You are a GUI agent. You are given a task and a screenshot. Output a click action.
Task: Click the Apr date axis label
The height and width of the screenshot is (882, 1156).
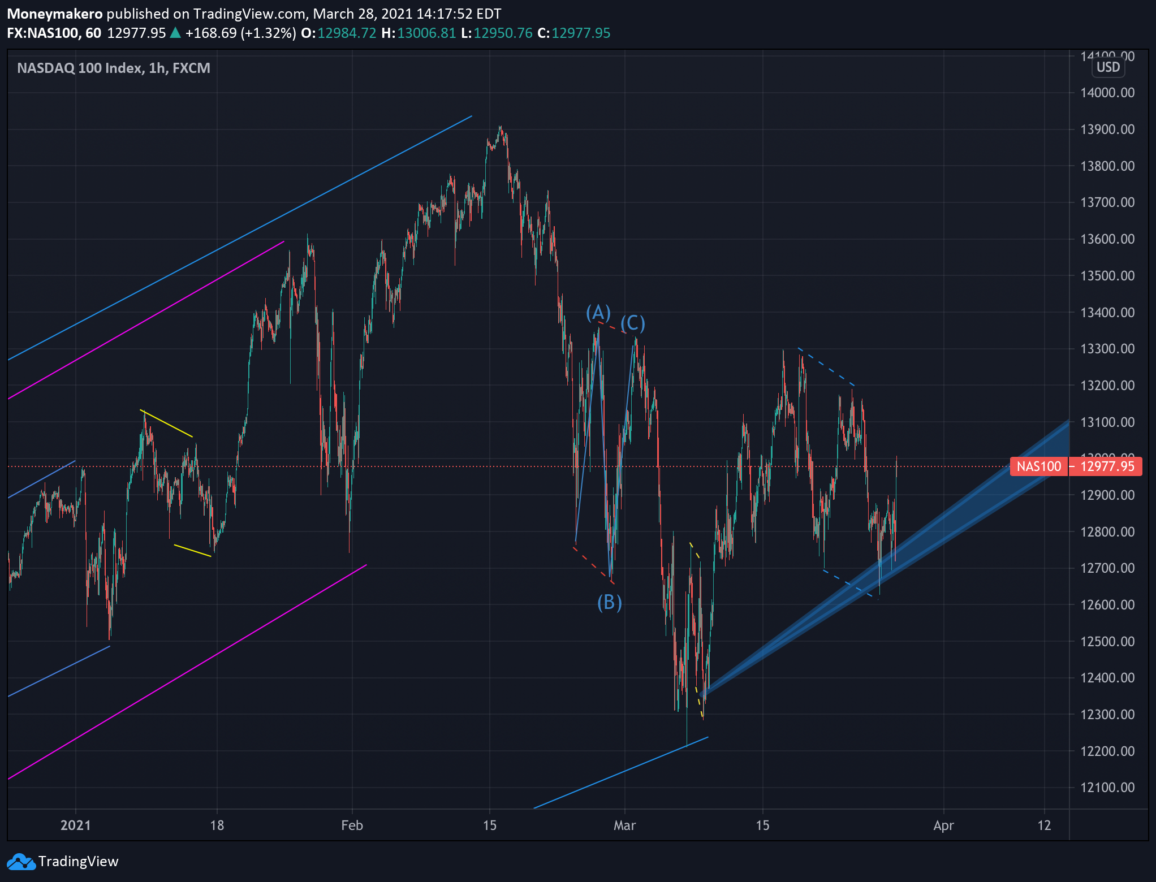pos(943,825)
